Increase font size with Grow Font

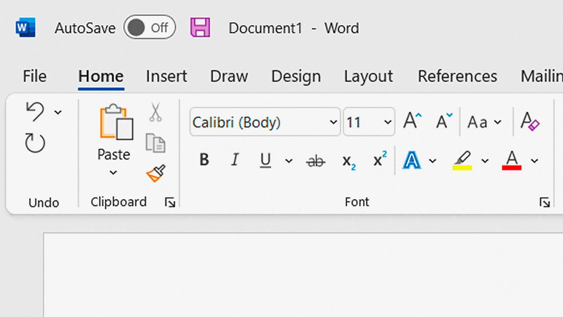412,121
